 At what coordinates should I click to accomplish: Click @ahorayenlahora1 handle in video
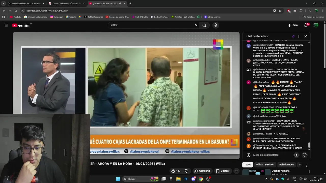[145, 151]
